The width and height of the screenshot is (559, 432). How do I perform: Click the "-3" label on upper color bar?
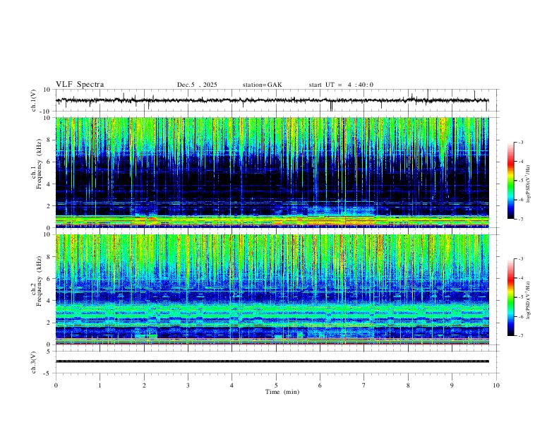point(520,142)
